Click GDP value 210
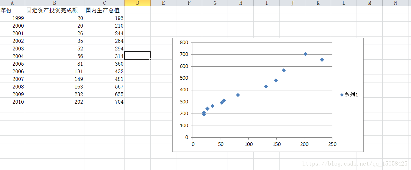The height and width of the screenshot is (170, 411). 104,25
